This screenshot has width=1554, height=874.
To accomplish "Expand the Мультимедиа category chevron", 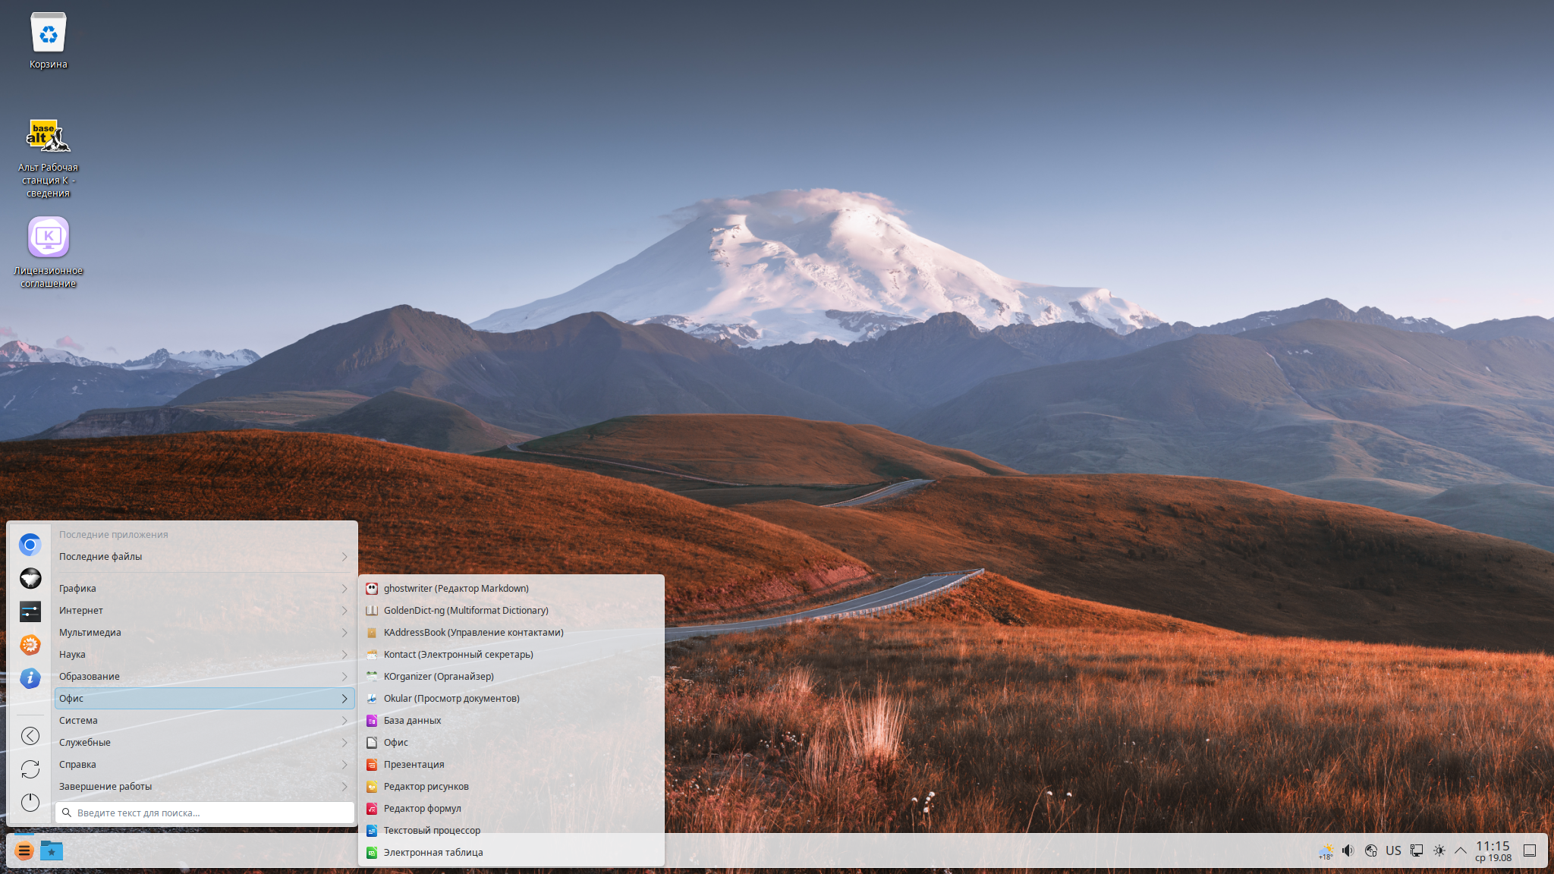I will click(344, 633).
